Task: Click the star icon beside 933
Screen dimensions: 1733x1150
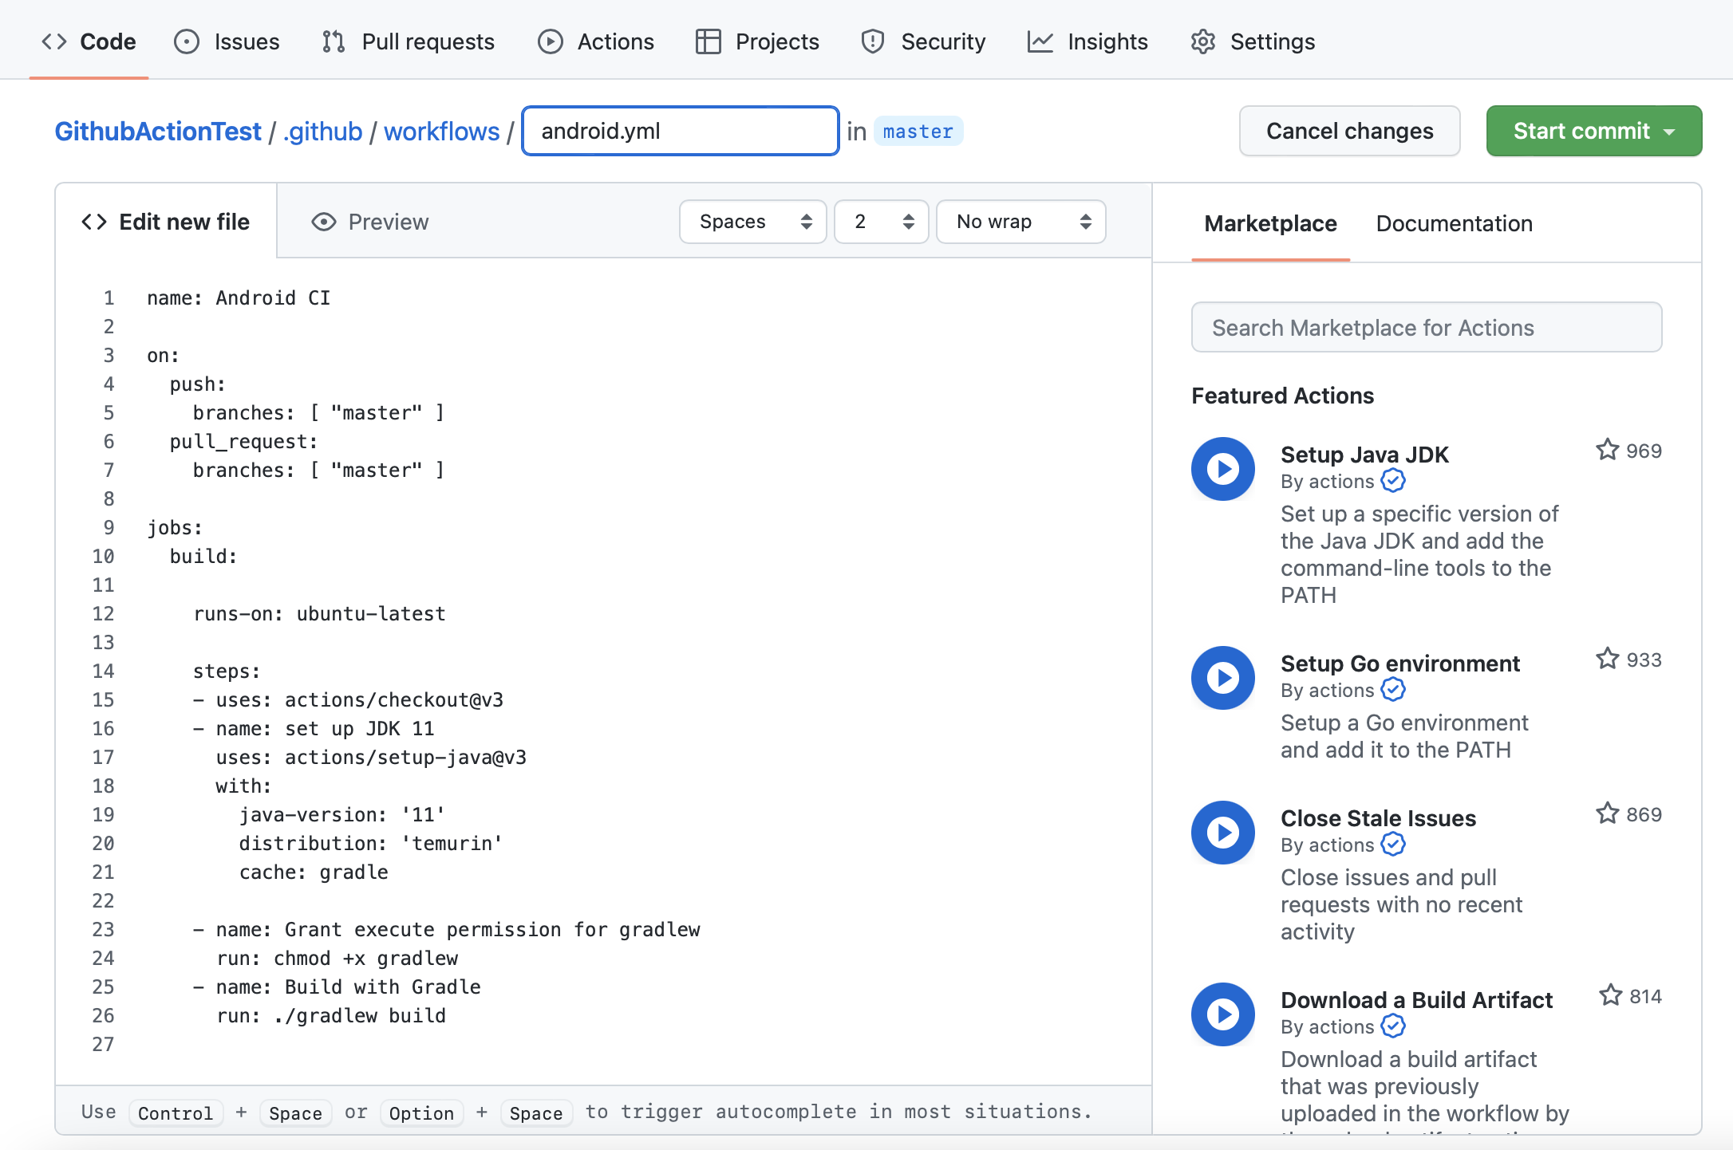Action: pyautogui.click(x=1607, y=660)
